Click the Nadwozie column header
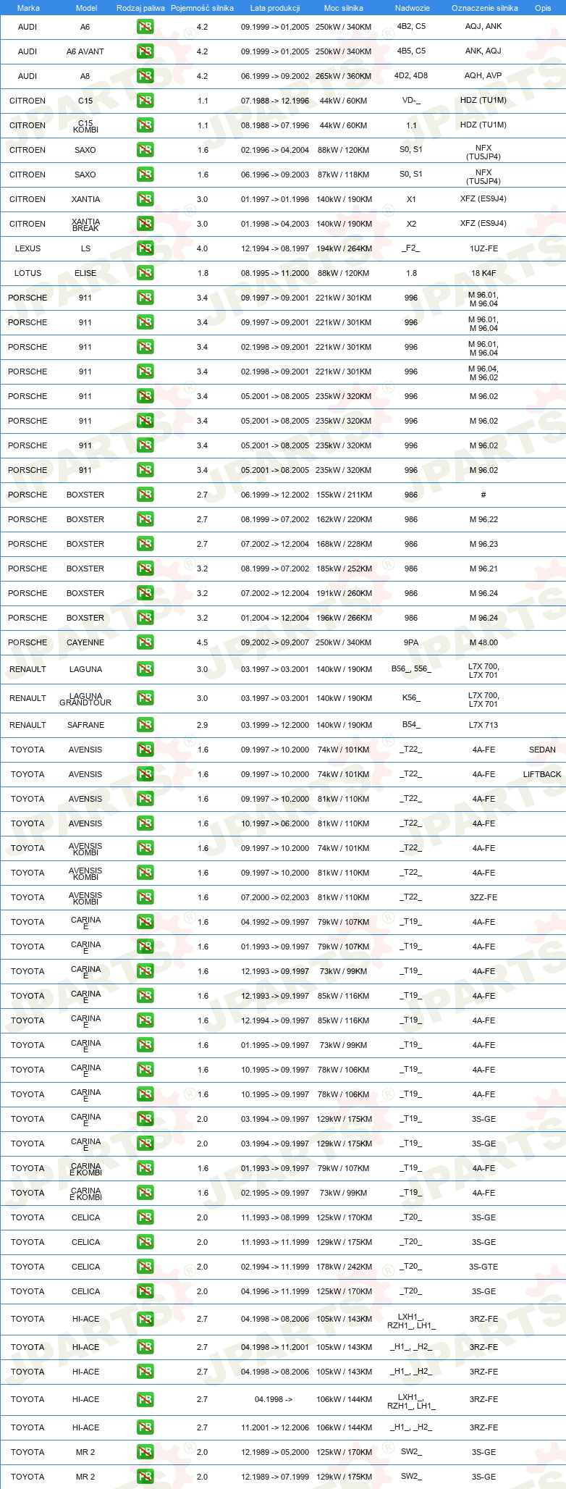 413,8
